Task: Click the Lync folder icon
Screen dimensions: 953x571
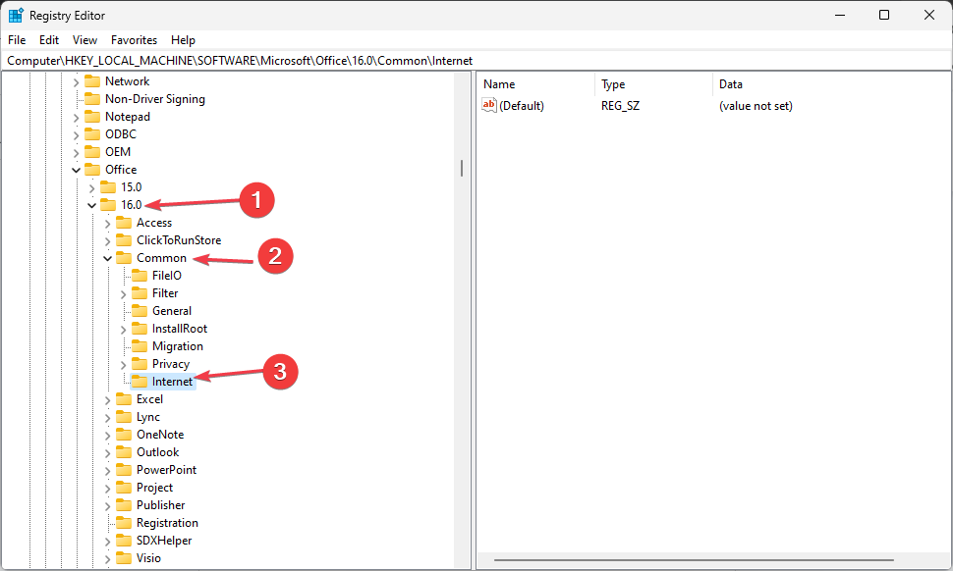Action: point(124,417)
